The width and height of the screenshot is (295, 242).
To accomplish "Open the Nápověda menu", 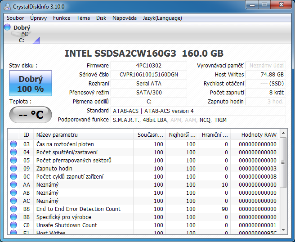I will [x=124, y=18].
